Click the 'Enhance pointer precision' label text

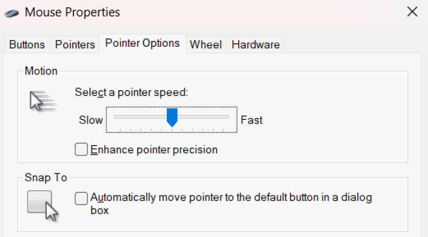154,149
